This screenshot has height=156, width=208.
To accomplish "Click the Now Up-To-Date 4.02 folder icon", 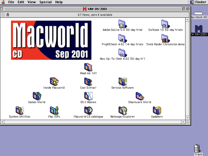I will click(123, 53).
